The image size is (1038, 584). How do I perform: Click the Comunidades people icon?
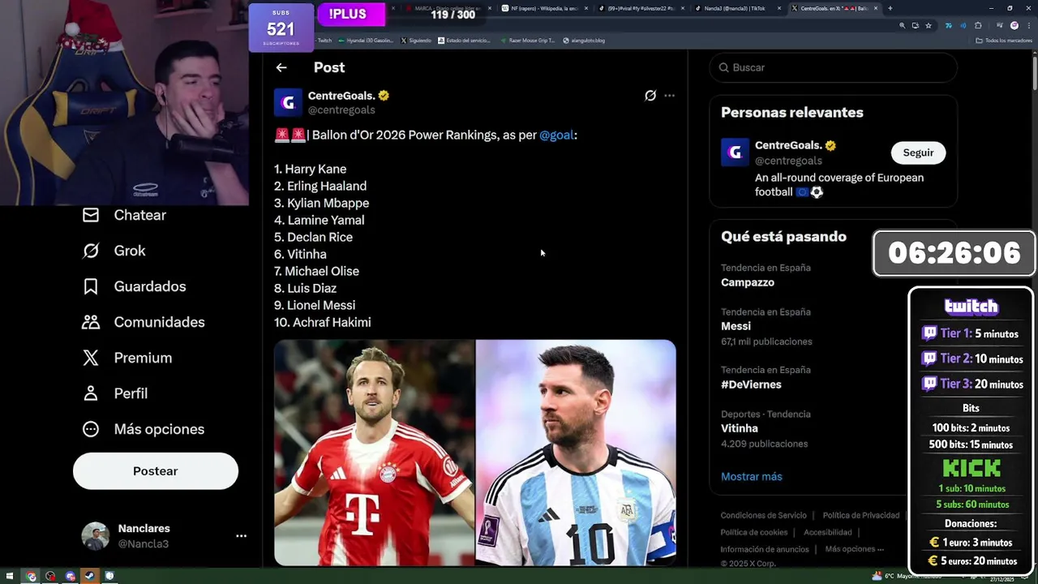pyautogui.click(x=91, y=322)
